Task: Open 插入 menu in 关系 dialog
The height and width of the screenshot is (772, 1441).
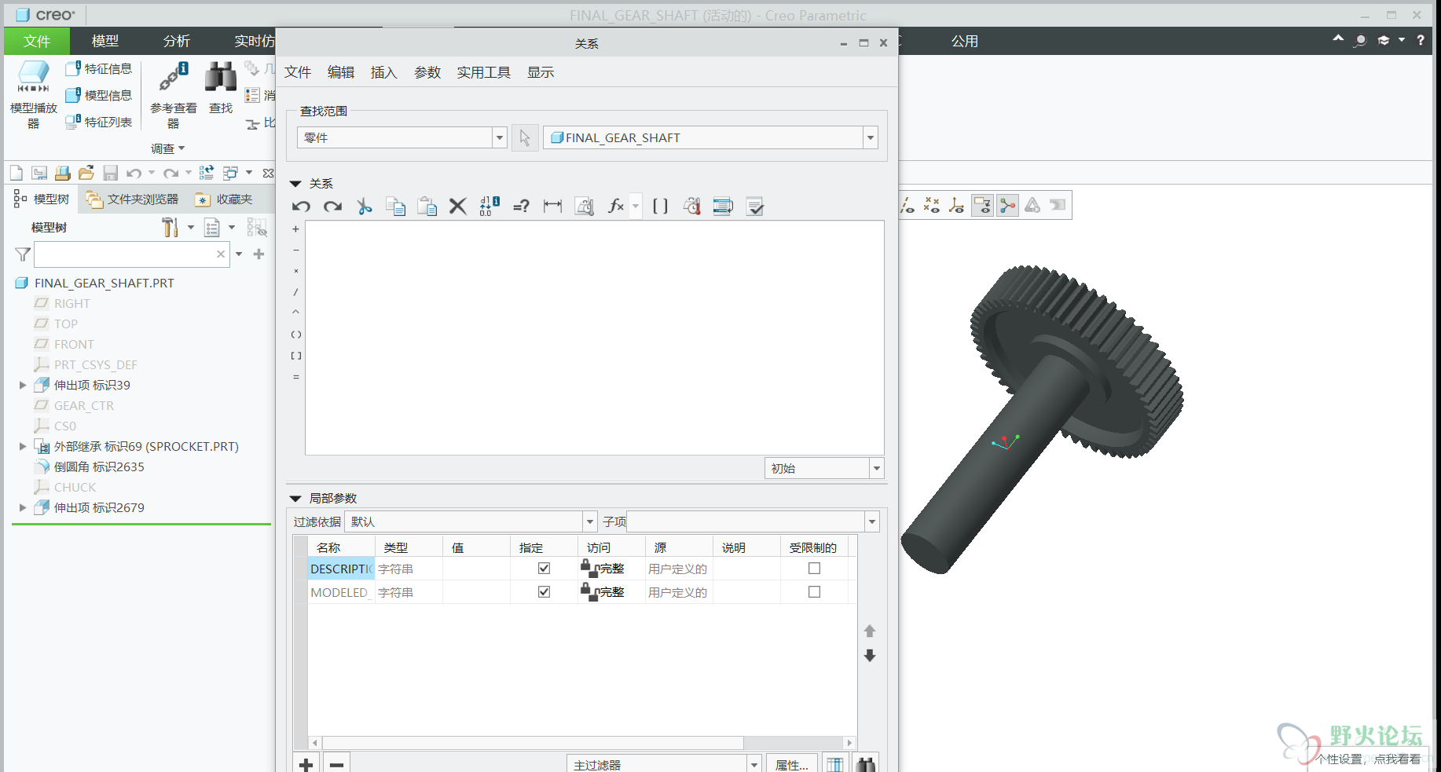Action: (384, 72)
